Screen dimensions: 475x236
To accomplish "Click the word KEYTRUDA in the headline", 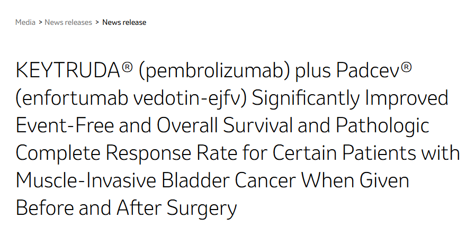I will (x=68, y=71).
